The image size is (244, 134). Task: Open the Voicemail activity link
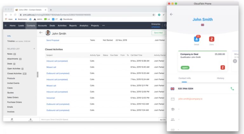click(51, 98)
